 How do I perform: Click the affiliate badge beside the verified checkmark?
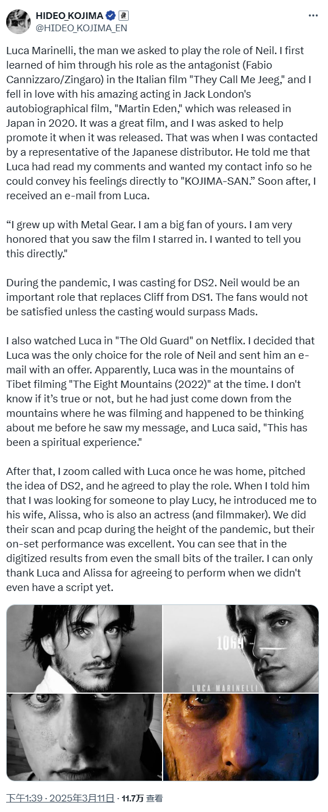coord(124,16)
